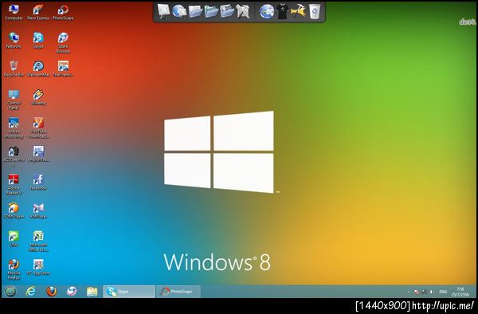The image size is (478, 314).
Task: Switch to the Skype taskbar button
Action: coord(129,292)
